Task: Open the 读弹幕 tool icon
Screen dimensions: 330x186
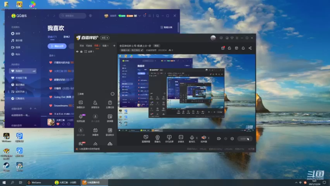Action: [110, 118]
